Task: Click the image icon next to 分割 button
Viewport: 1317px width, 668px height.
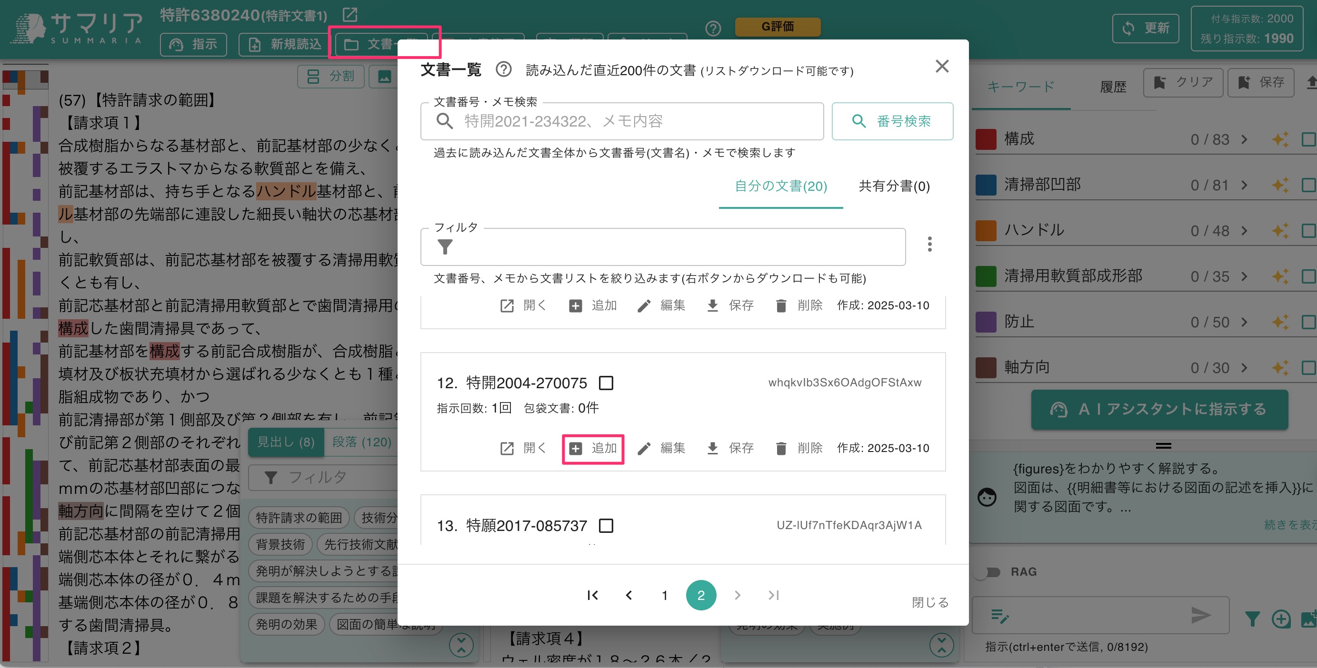Action: (x=384, y=77)
